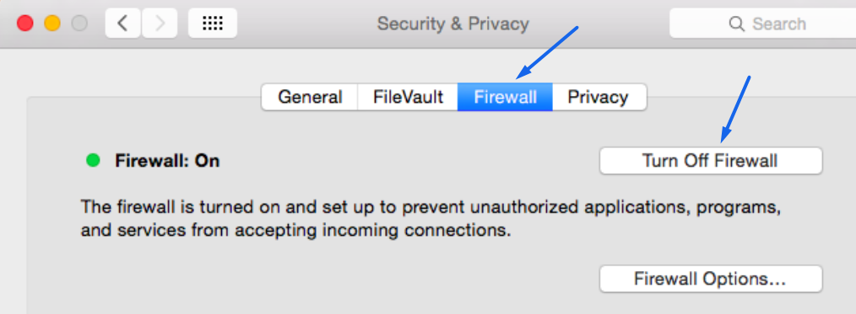
Task: Open Firewall Options dialog
Action: [x=711, y=279]
